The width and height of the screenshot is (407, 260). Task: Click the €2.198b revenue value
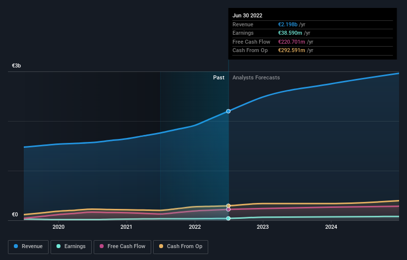point(288,24)
